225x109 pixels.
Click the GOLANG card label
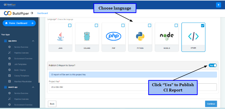pos(87,48)
